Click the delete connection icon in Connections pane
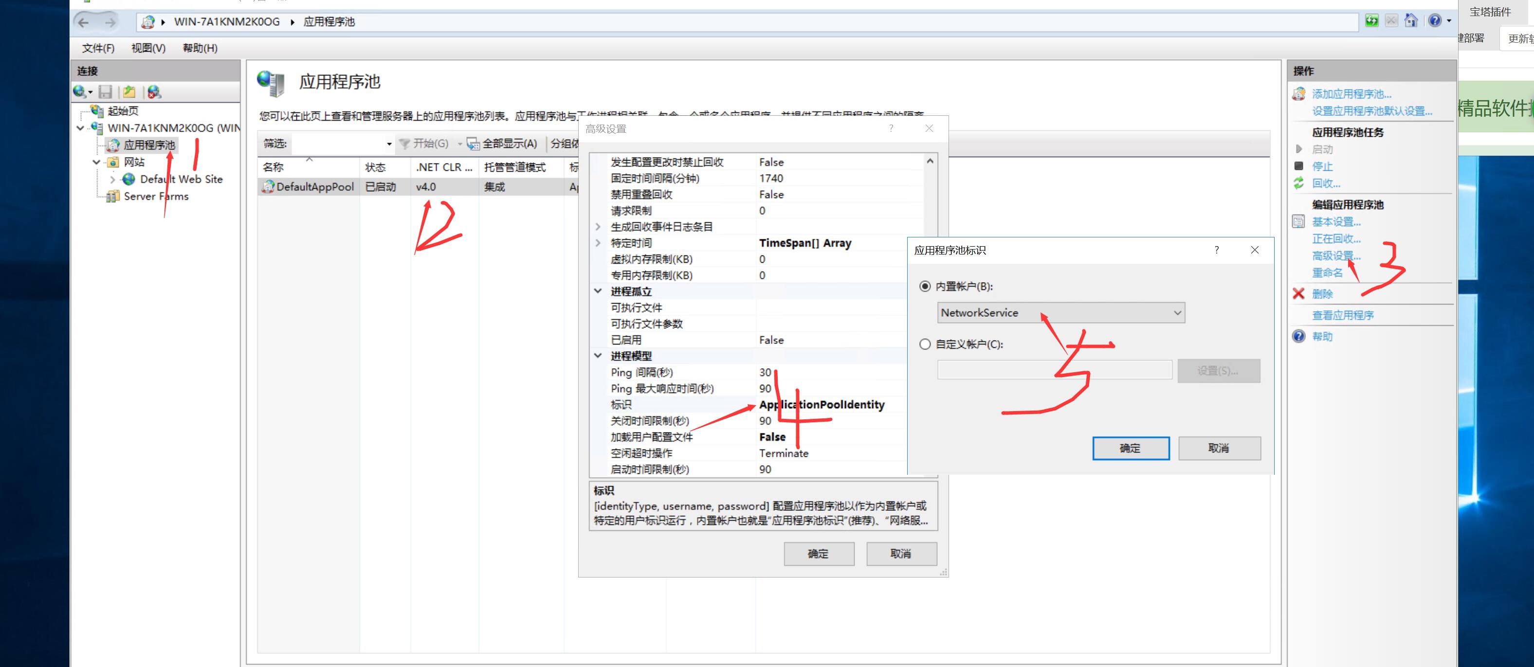 tap(154, 92)
